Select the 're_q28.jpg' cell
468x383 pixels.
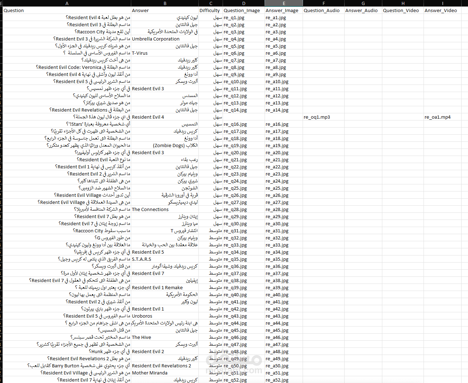244,209
